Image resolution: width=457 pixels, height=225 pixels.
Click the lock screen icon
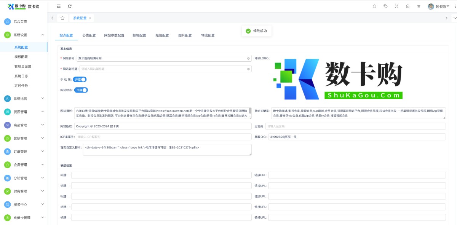tap(407, 6)
